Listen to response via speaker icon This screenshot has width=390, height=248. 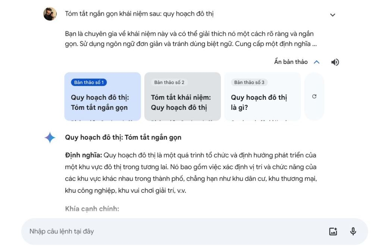click(x=335, y=62)
